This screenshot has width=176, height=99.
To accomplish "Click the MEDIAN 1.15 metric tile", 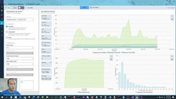I will pos(46,24).
